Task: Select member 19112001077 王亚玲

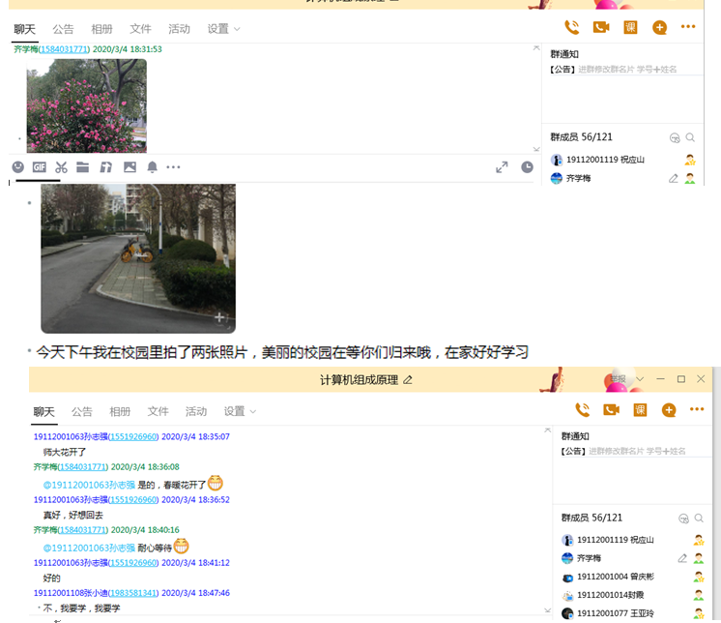Action: tap(633, 613)
